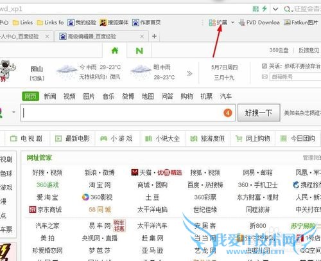Open the Links fo bookmark folder
The height and width of the screenshot is (261, 321).
click(x=50, y=22)
